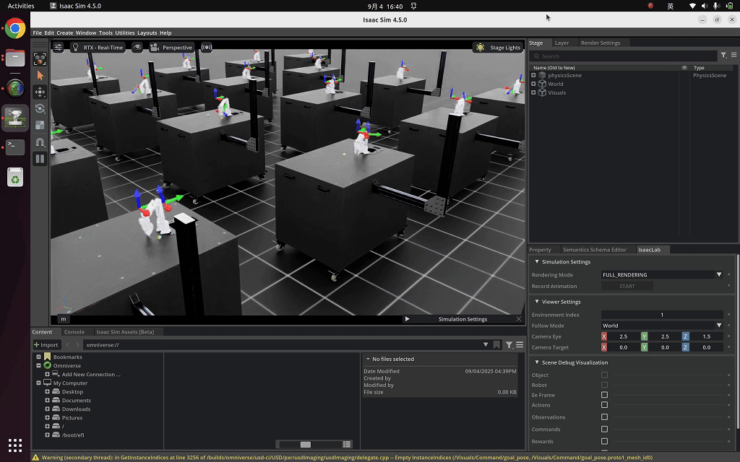Open the viewport eye display menu
The image size is (740, 462).
click(137, 47)
